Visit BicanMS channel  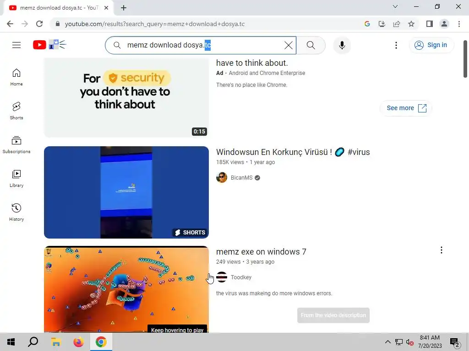point(242,178)
